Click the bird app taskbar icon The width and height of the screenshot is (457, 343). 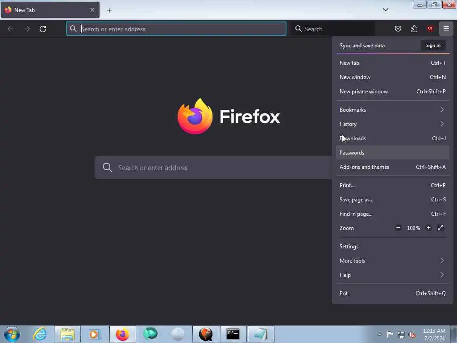pos(205,334)
